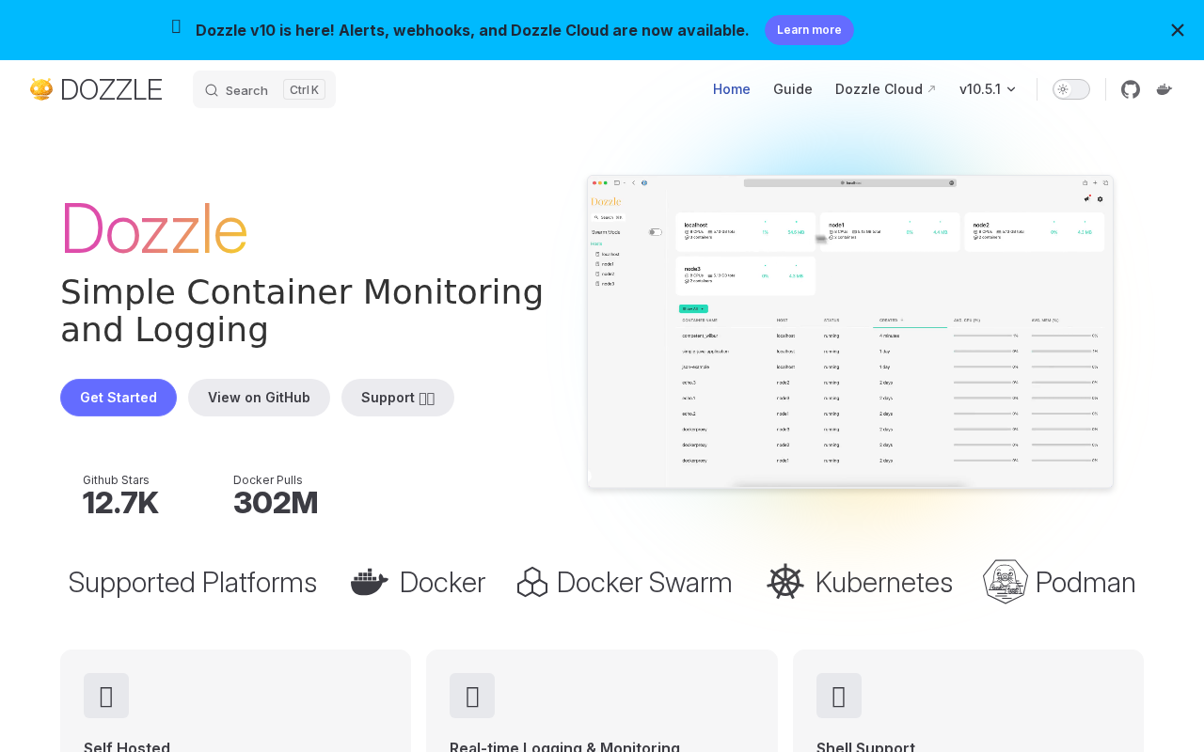Viewport: 1204px width, 752px height.
Task: Click the 12.7K Github Stars value
Action: coord(120,504)
